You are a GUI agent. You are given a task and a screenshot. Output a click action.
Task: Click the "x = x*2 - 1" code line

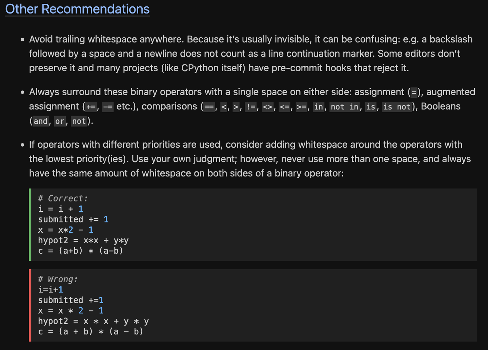(x=65, y=230)
